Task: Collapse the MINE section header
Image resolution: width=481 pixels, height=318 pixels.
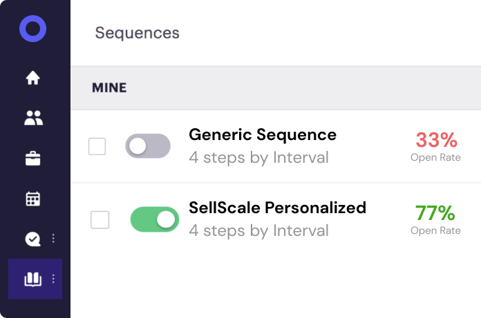Action: click(109, 88)
